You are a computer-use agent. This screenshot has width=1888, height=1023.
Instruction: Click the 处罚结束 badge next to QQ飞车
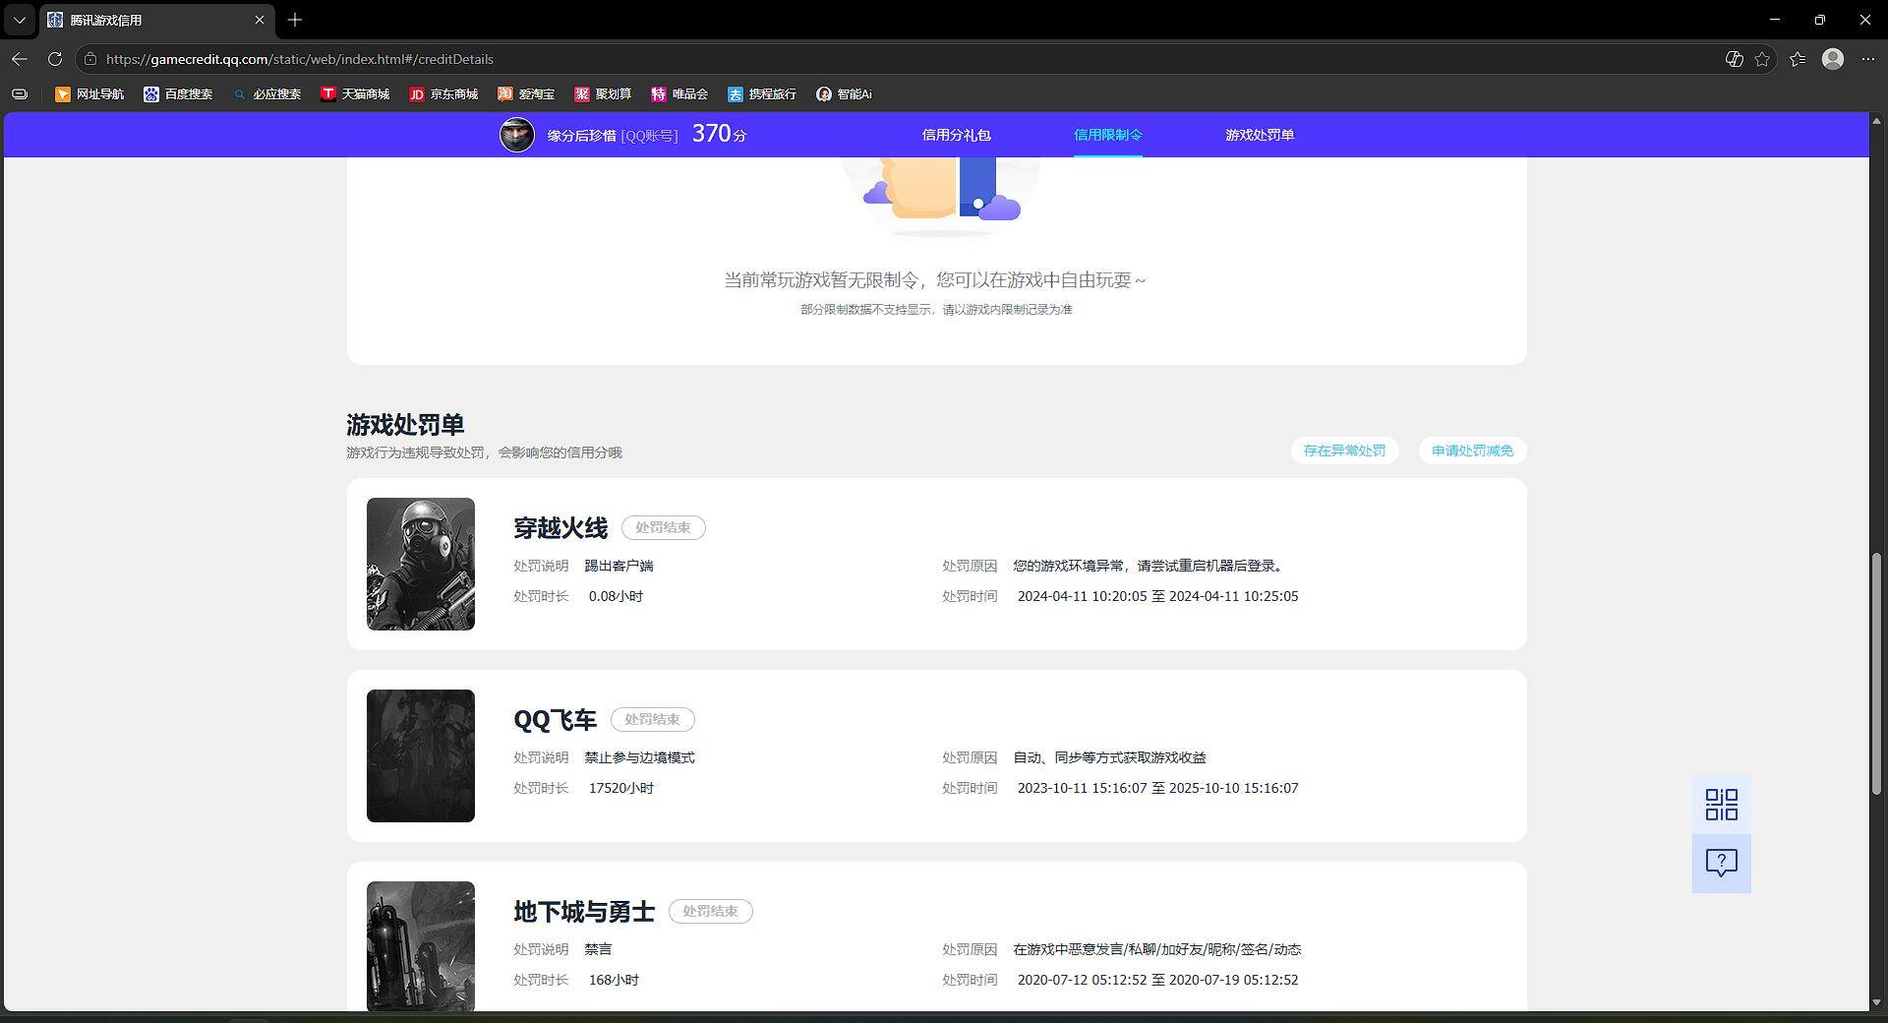pyautogui.click(x=652, y=719)
